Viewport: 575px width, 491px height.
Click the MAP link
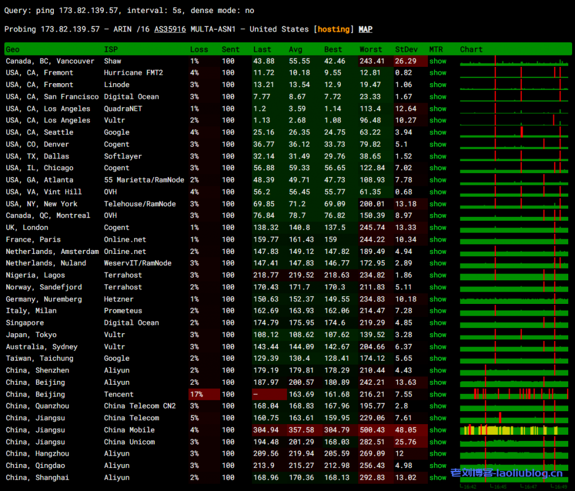pos(366,29)
